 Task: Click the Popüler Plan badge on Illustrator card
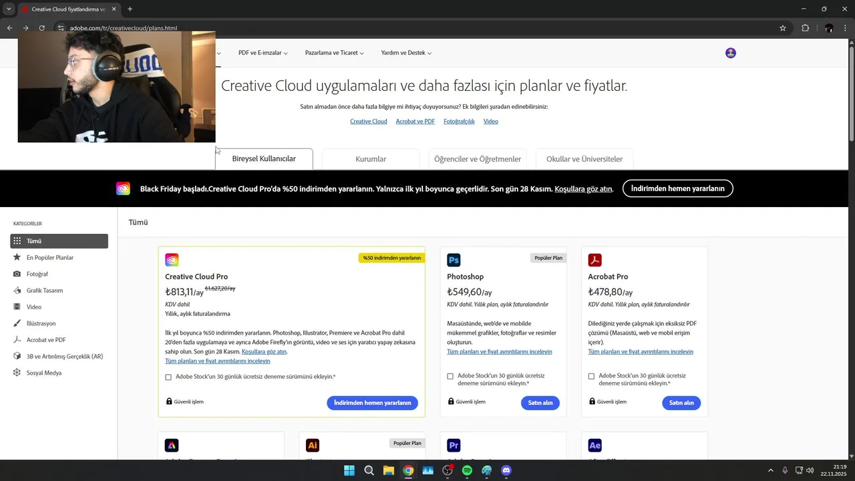tap(407, 443)
